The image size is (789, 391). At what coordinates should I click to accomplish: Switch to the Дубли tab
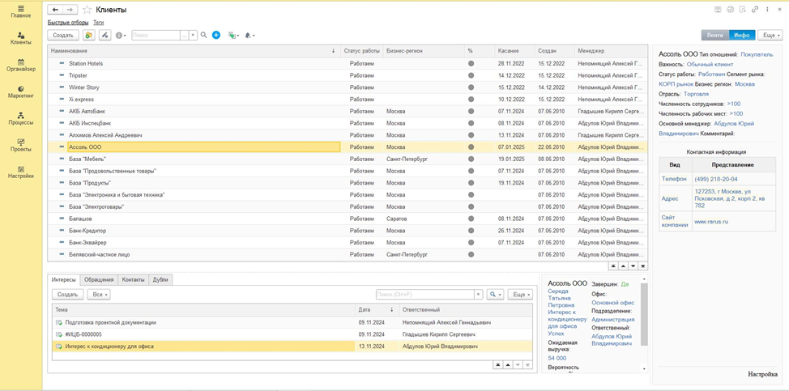[x=160, y=280]
